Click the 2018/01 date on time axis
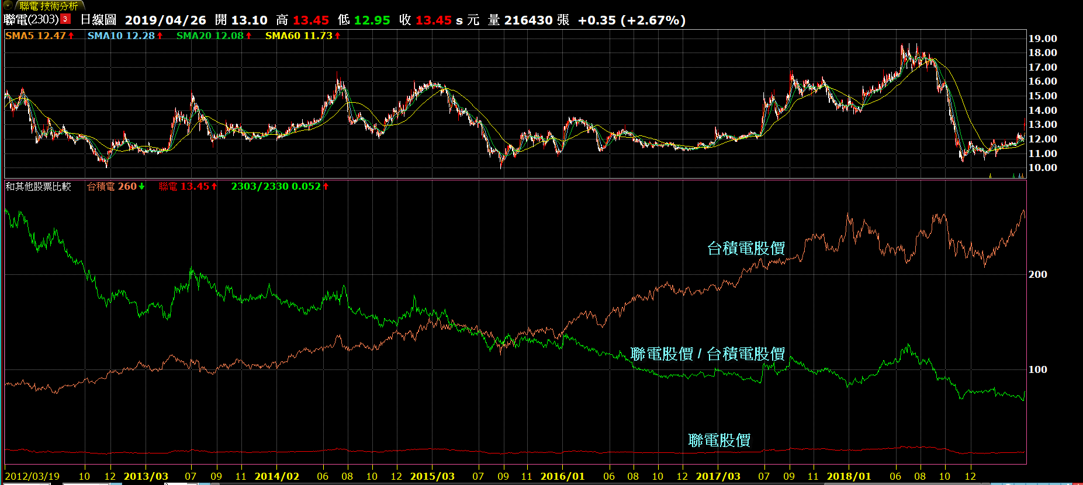 tap(849, 476)
